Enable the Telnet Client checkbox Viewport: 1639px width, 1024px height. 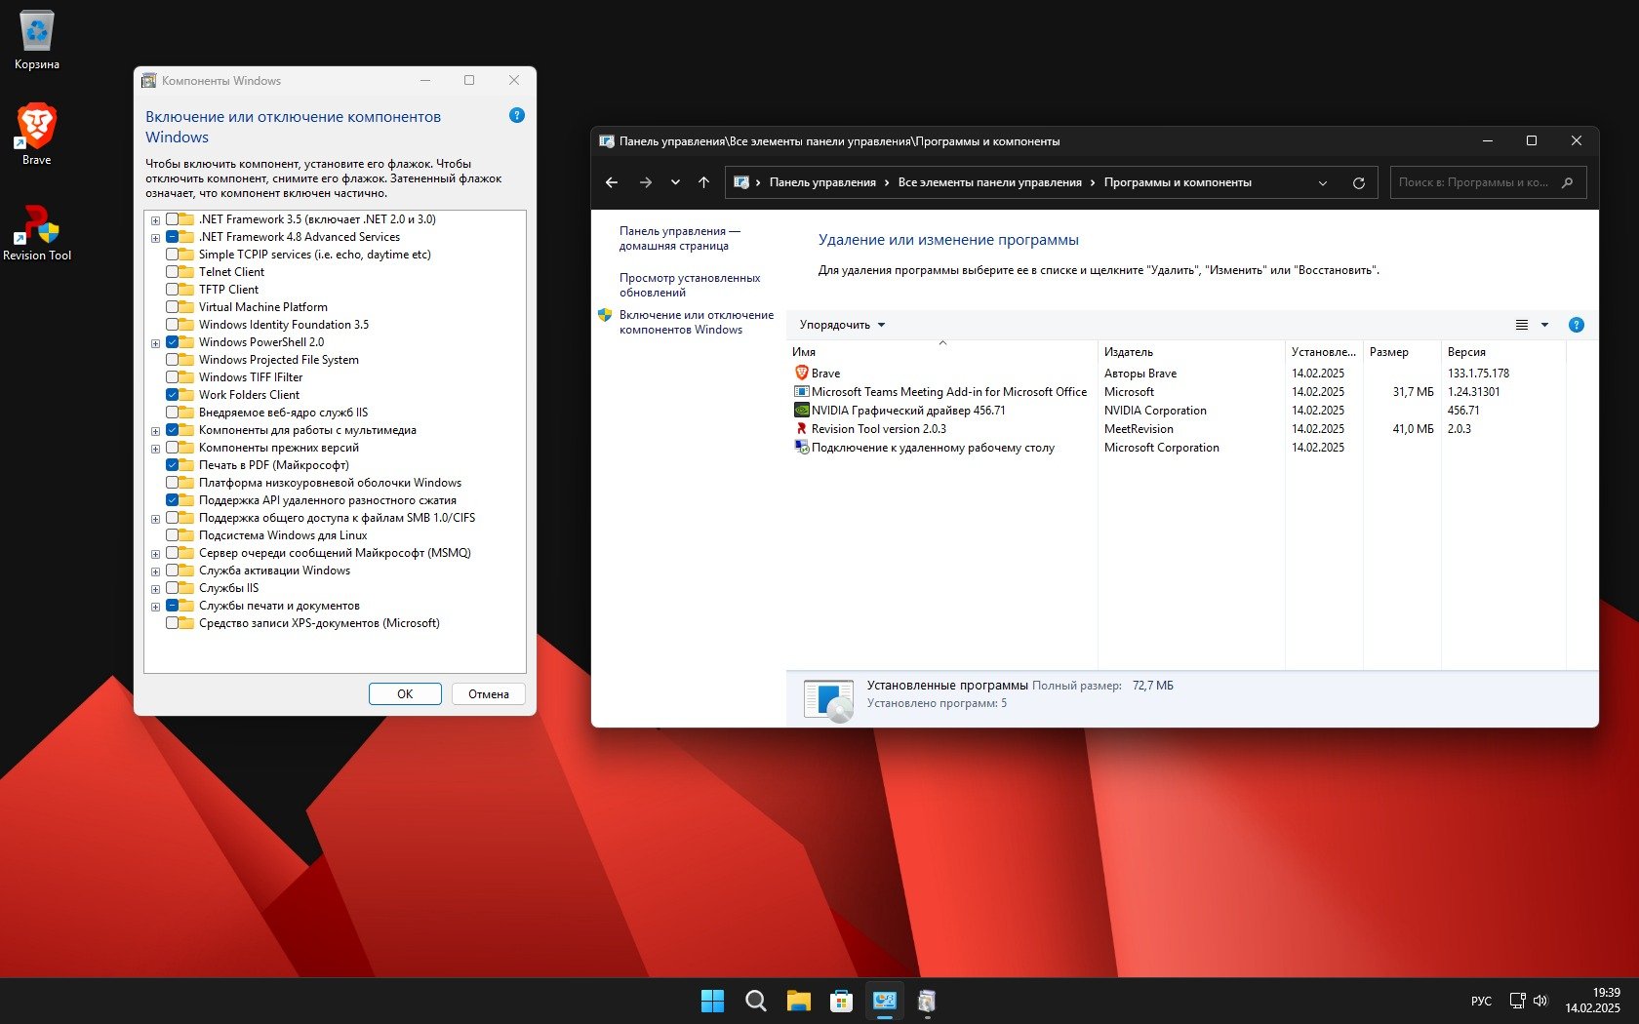[x=173, y=272]
